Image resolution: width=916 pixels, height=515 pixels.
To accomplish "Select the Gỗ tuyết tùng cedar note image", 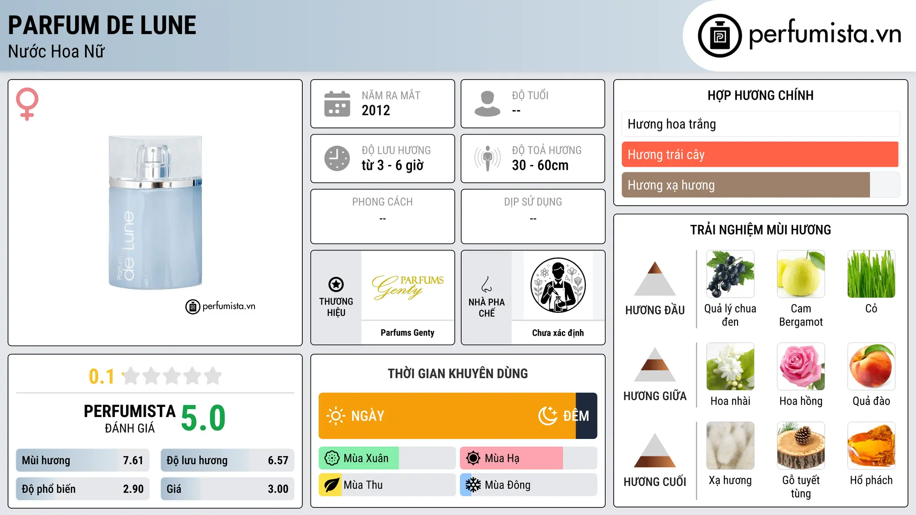I will point(801,446).
